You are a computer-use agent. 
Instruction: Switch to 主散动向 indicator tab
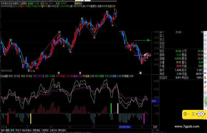[53, 130]
